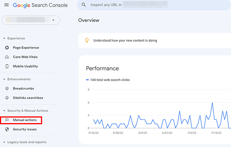Click the 6/21/22 date axis label
This screenshot has height=147, width=231.
(167, 133)
